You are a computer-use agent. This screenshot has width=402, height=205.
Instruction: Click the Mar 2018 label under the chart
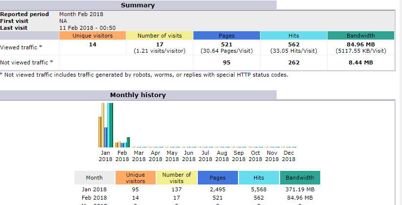[139, 156]
